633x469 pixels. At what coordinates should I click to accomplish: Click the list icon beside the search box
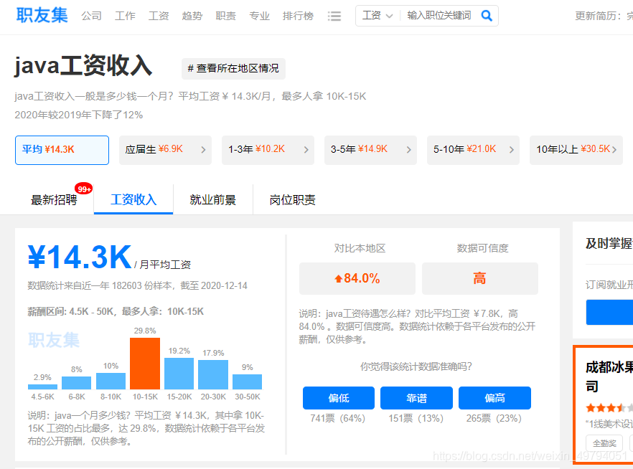point(334,15)
